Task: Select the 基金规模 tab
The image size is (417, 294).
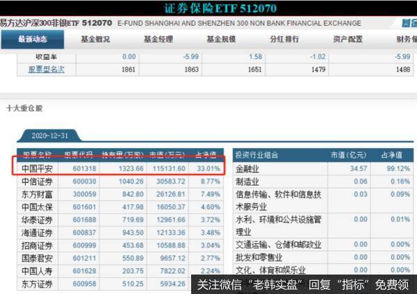Action: click(x=221, y=40)
